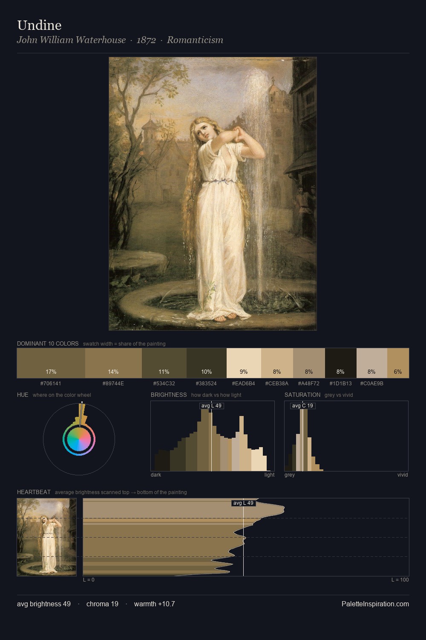The image size is (426, 640).
Task: Click the artist name John William Waterhouse
Action: click(x=71, y=40)
